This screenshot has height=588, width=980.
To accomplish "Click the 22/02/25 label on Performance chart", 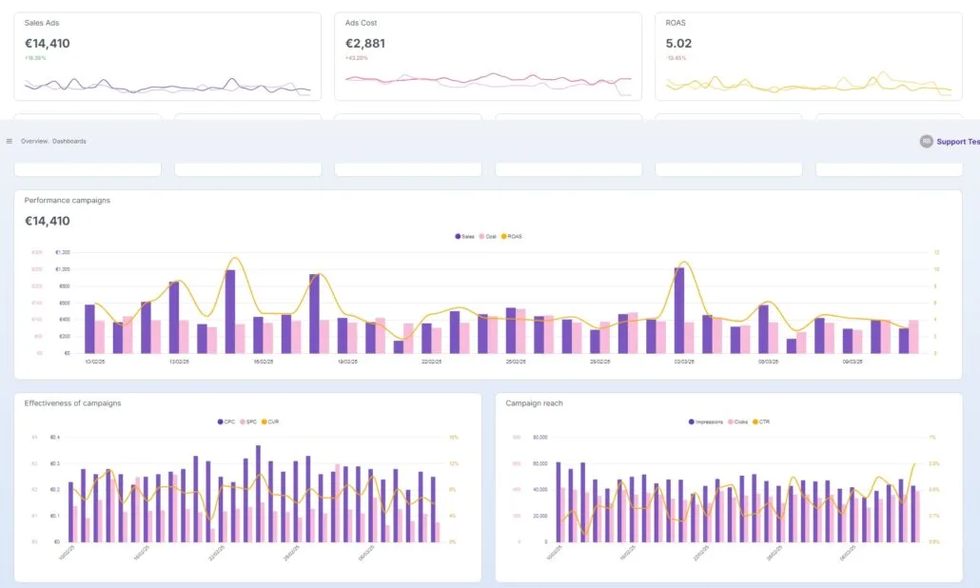I will tap(431, 362).
